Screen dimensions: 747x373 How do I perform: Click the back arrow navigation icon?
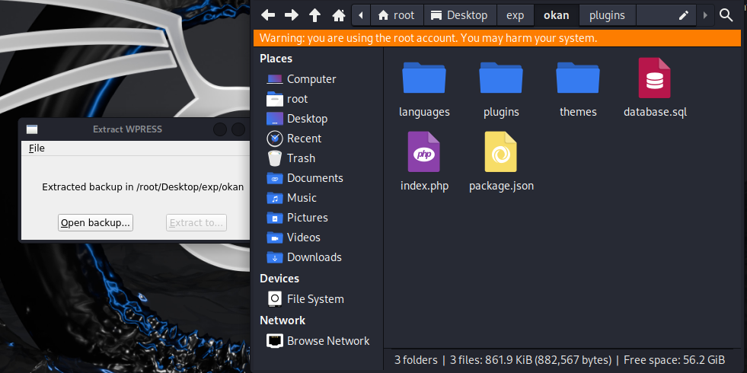[x=267, y=15]
